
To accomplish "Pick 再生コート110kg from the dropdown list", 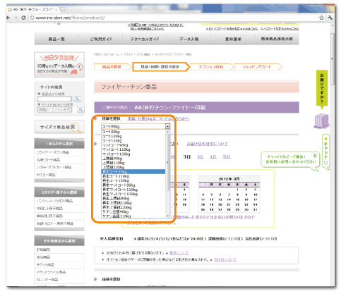I will (116, 176).
